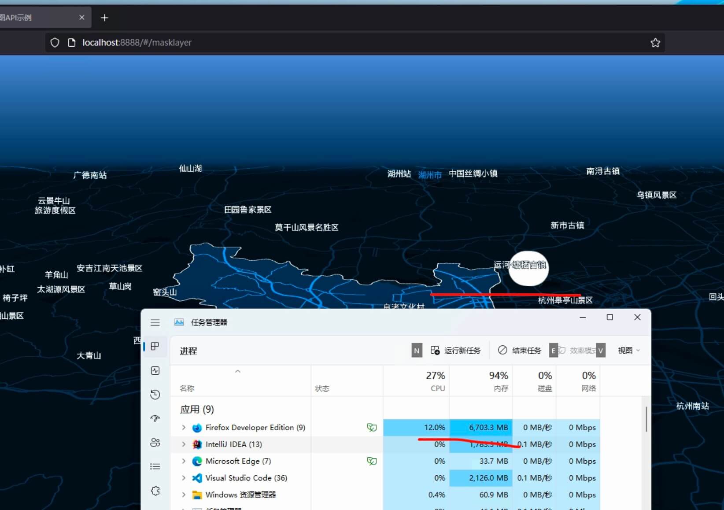Bookmark this page with the star icon

pyautogui.click(x=655, y=43)
